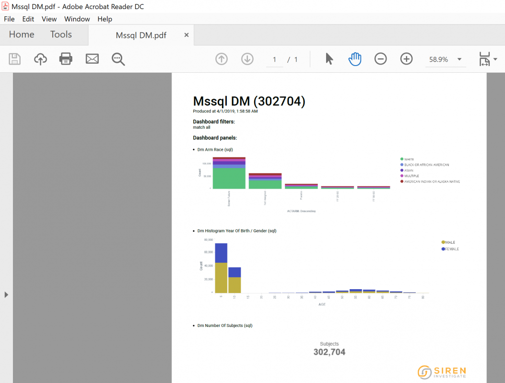Image resolution: width=505 pixels, height=383 pixels.
Task: Switch to the Home tab
Action: click(22, 34)
